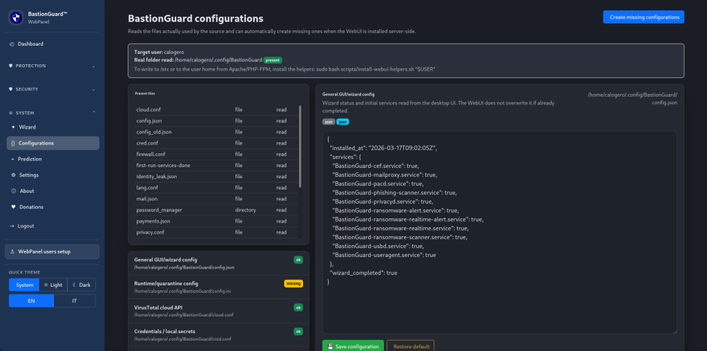The width and height of the screenshot is (707, 351).
Task: Click the WebPanel users setup person icon
Action: click(12, 252)
